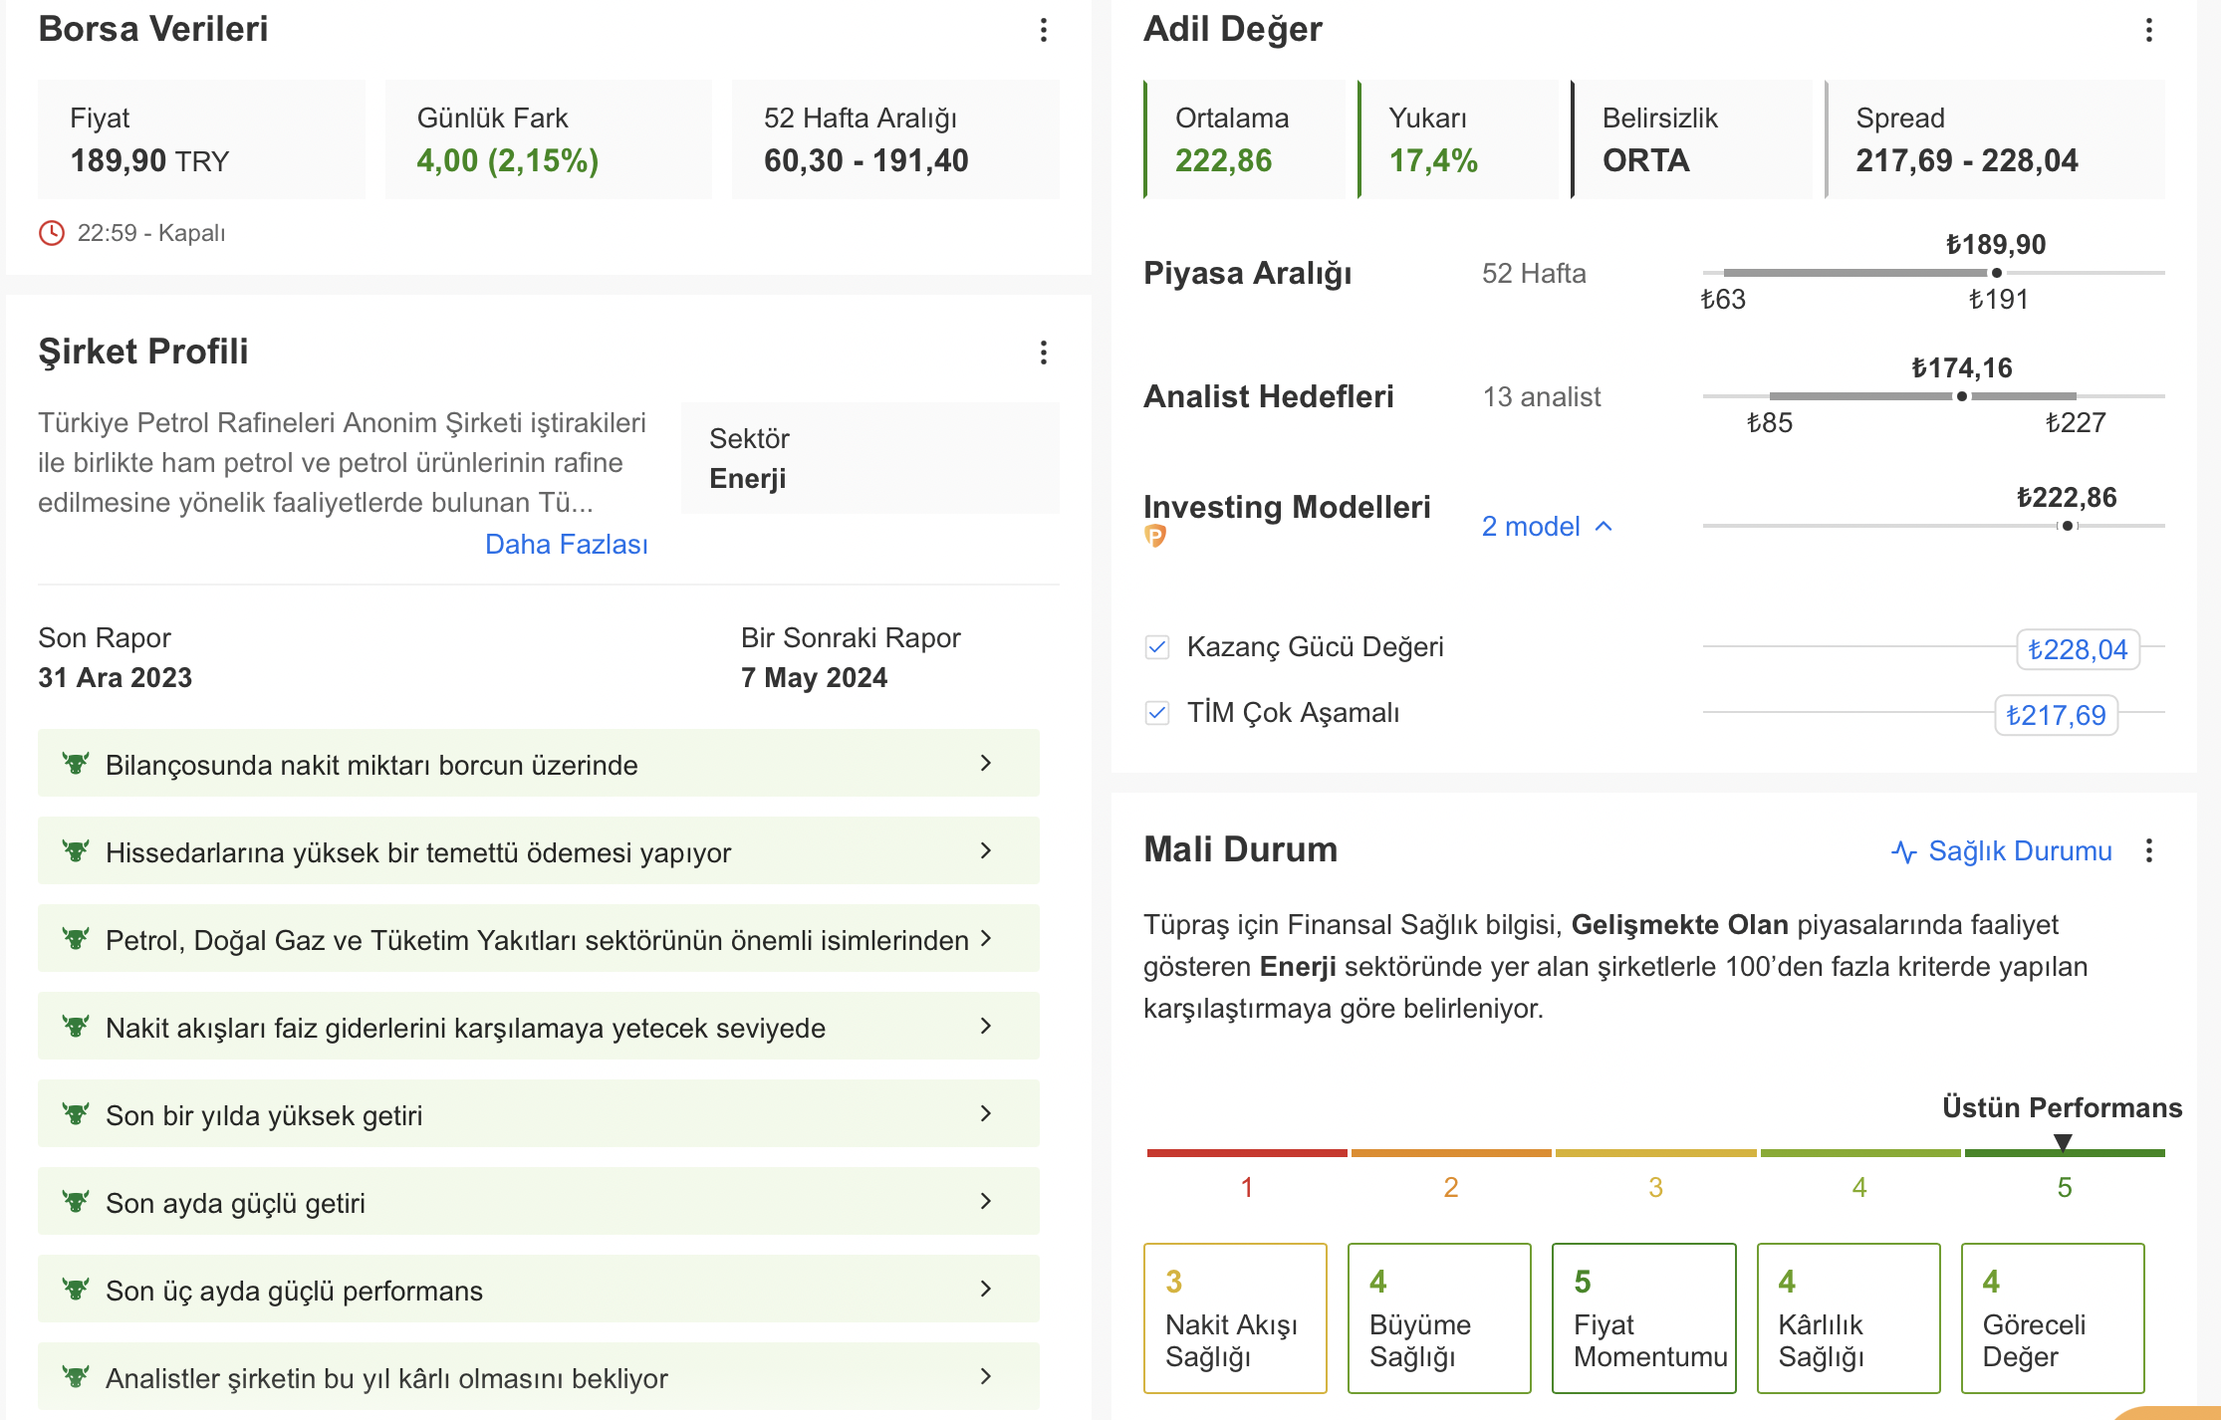Select the Fiyat Momentumu score card
The image size is (2221, 1420).
coord(1644,1318)
